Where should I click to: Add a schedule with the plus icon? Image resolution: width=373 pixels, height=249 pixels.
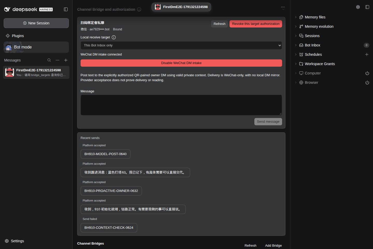[x=367, y=54]
